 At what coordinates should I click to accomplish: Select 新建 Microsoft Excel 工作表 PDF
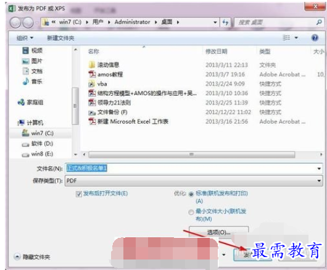pos(128,121)
